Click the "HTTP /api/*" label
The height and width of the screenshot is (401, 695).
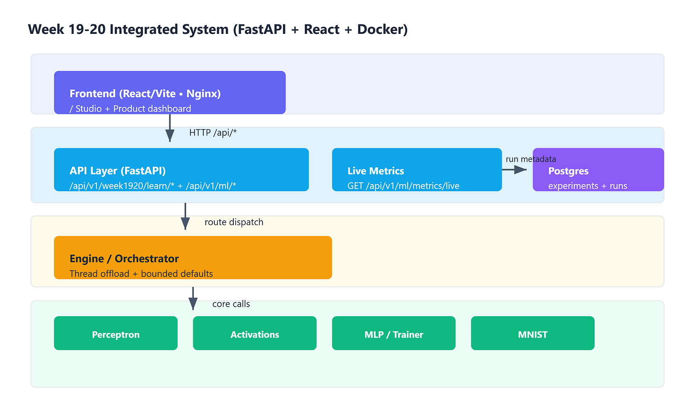[213, 133]
